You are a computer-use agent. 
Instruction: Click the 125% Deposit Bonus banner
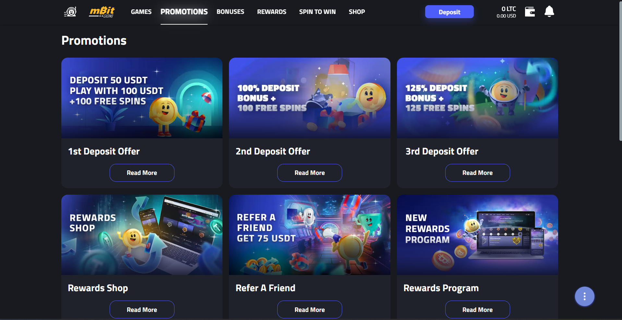[x=477, y=98]
